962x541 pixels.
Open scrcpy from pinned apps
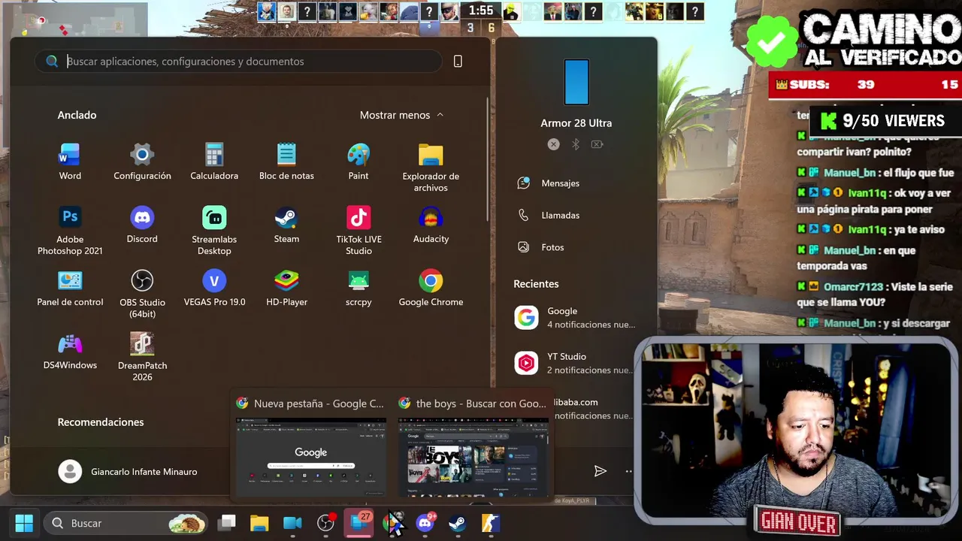[x=358, y=289]
